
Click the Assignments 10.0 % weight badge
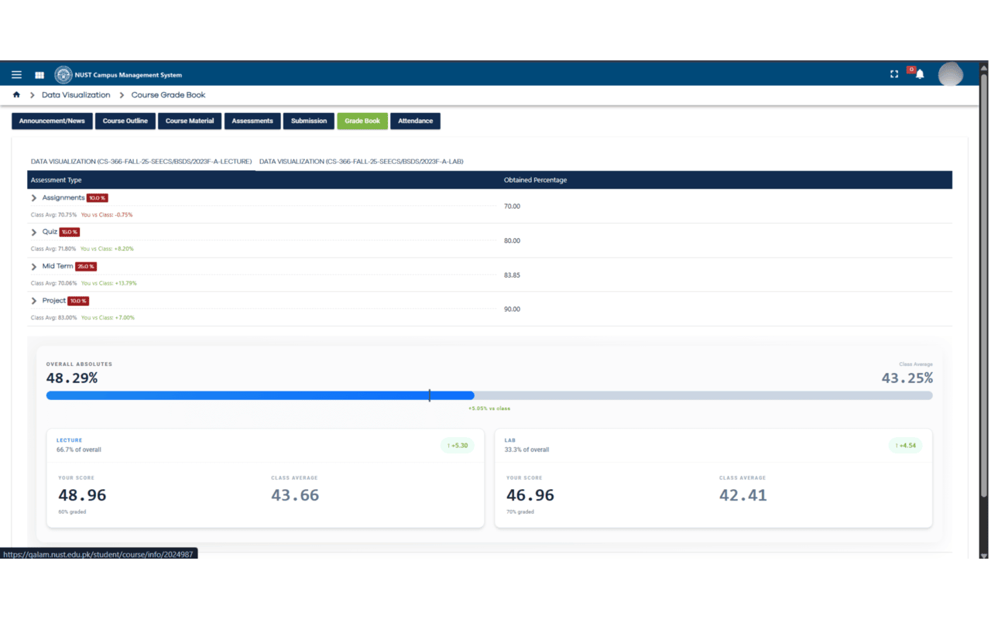coord(97,198)
